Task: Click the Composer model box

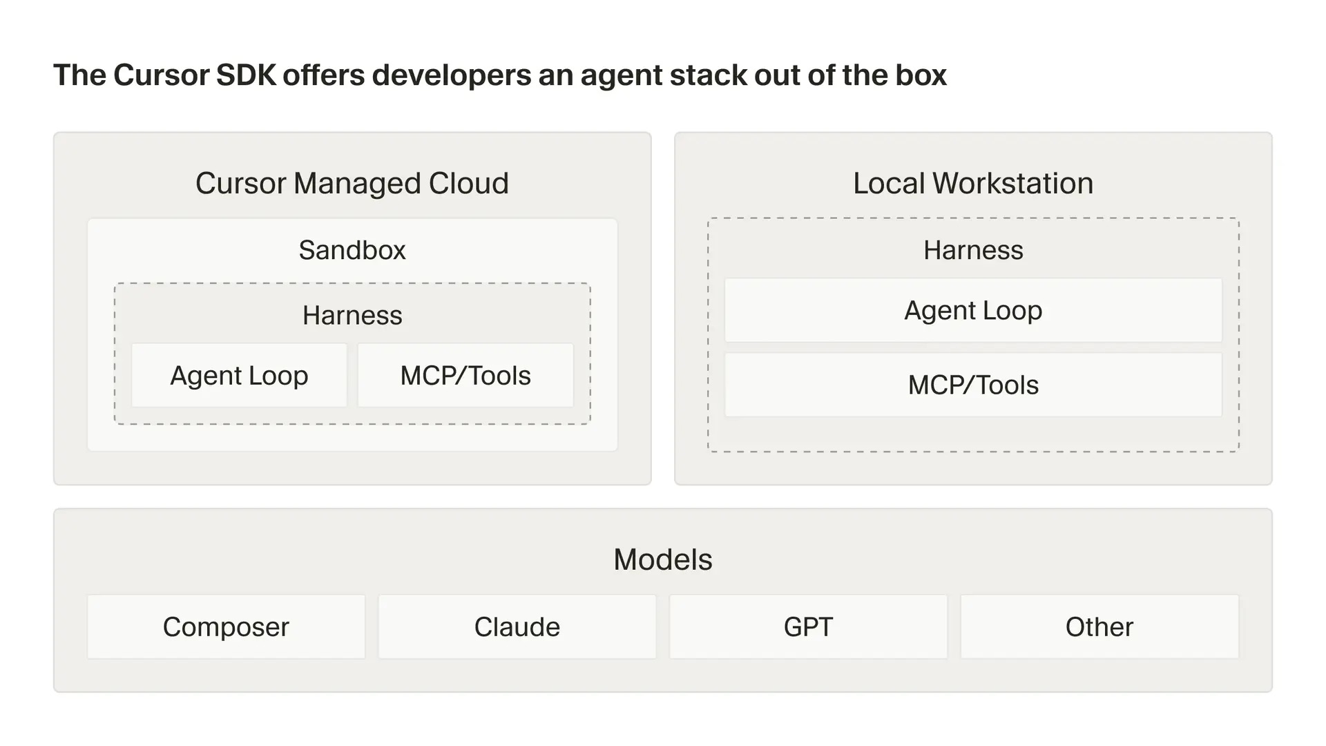Action: point(226,627)
